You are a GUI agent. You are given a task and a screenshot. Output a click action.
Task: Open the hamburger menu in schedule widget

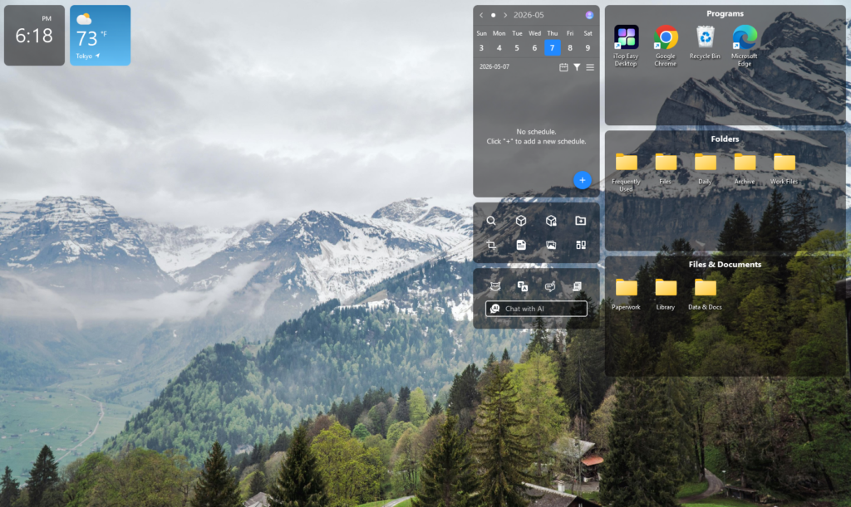tap(590, 67)
